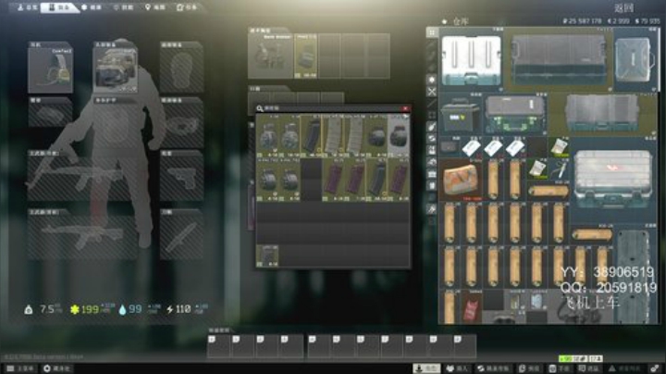Image resolution: width=666 pixels, height=374 pixels.
Task: Close the opened container window
Action: click(406, 109)
